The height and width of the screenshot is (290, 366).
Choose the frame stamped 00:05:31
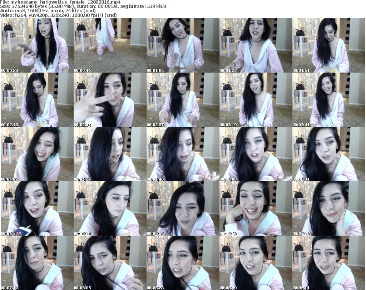[329, 154]
